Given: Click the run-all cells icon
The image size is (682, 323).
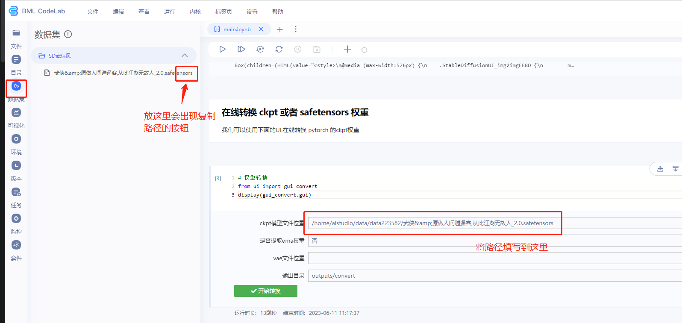Looking at the screenshot, I should click(241, 49).
